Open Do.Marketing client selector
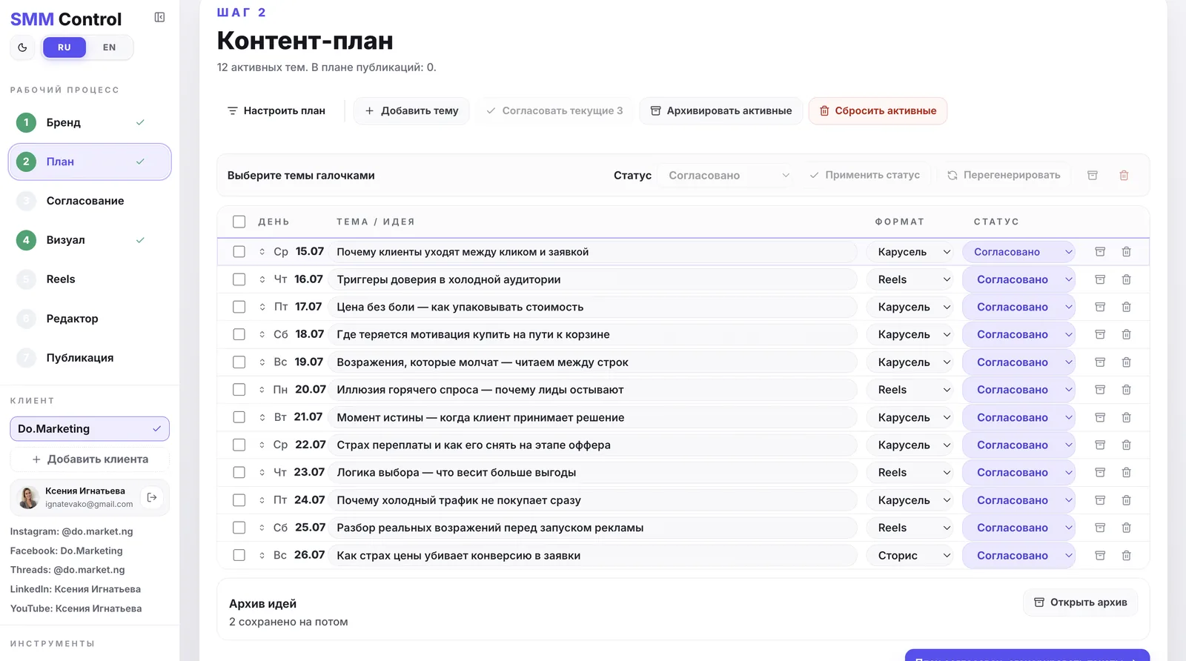 [90, 429]
